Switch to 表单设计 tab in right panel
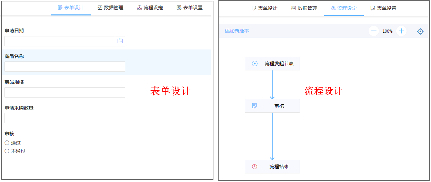Screen dimensions: 431x182 coord(264,8)
